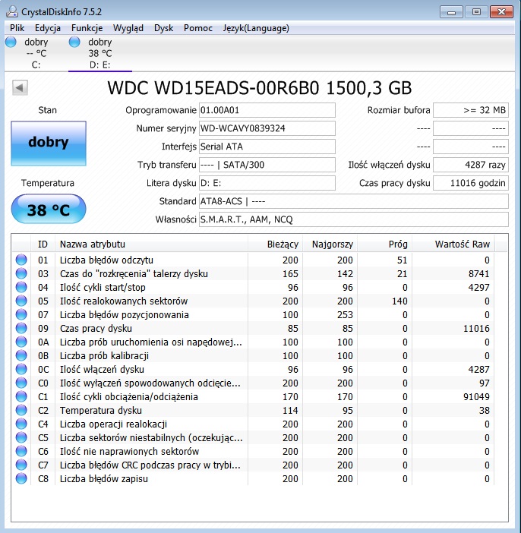The height and width of the screenshot is (533, 521).
Task: Select the D: E: disk tab
Action: pyautogui.click(x=100, y=53)
